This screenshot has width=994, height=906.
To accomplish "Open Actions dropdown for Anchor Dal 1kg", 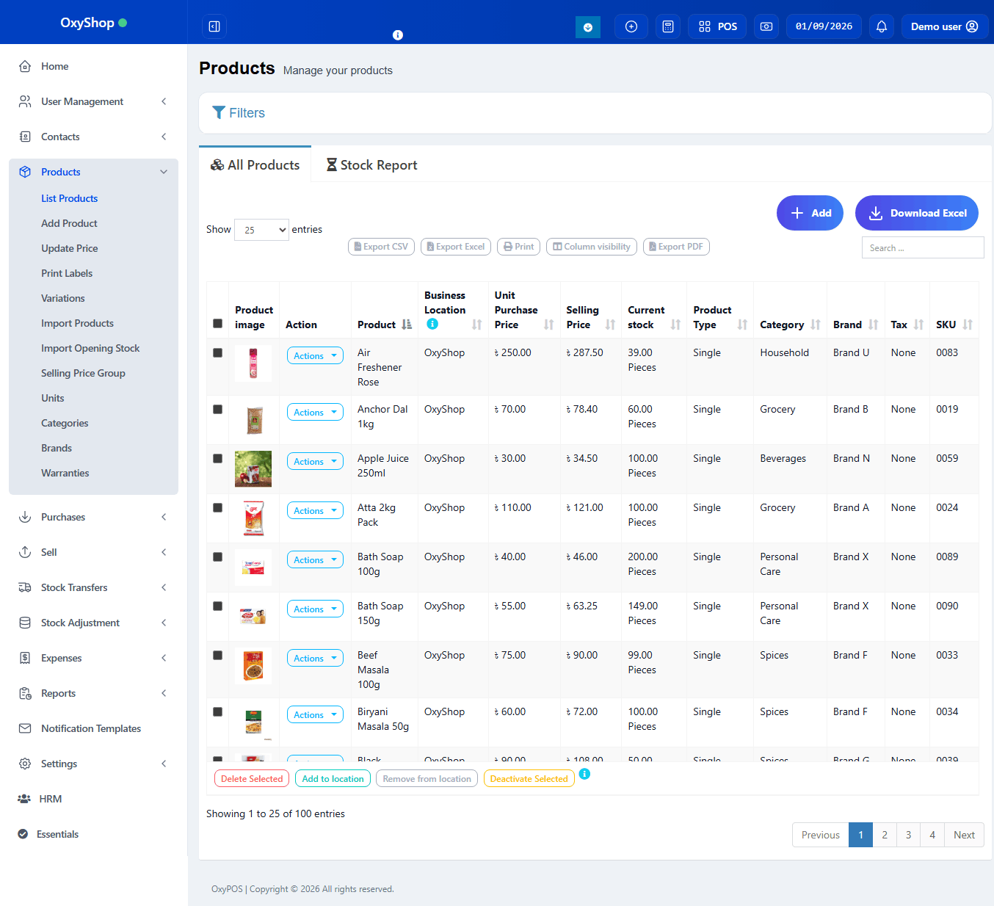I will [314, 413].
